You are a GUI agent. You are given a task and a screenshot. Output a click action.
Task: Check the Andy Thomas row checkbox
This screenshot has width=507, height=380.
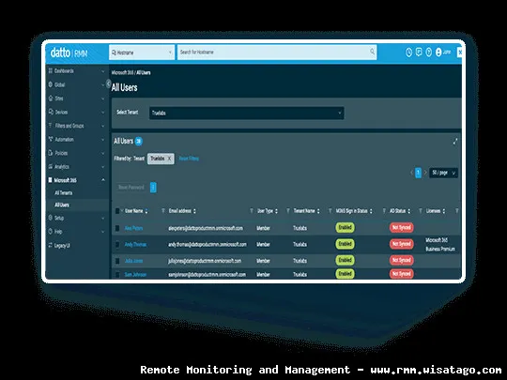(x=117, y=245)
